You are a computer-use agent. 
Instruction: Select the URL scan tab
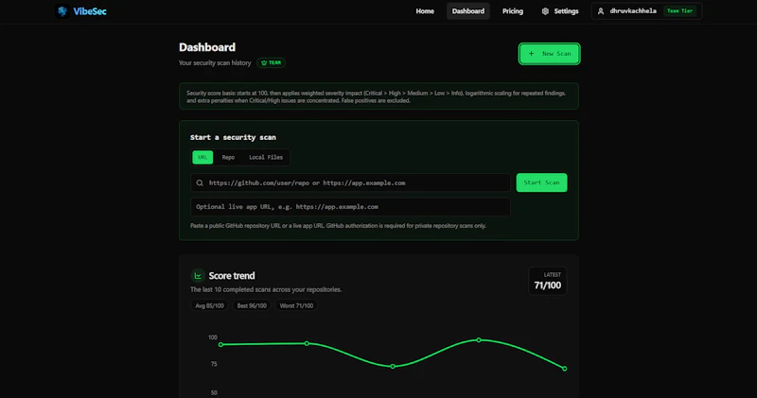point(202,157)
